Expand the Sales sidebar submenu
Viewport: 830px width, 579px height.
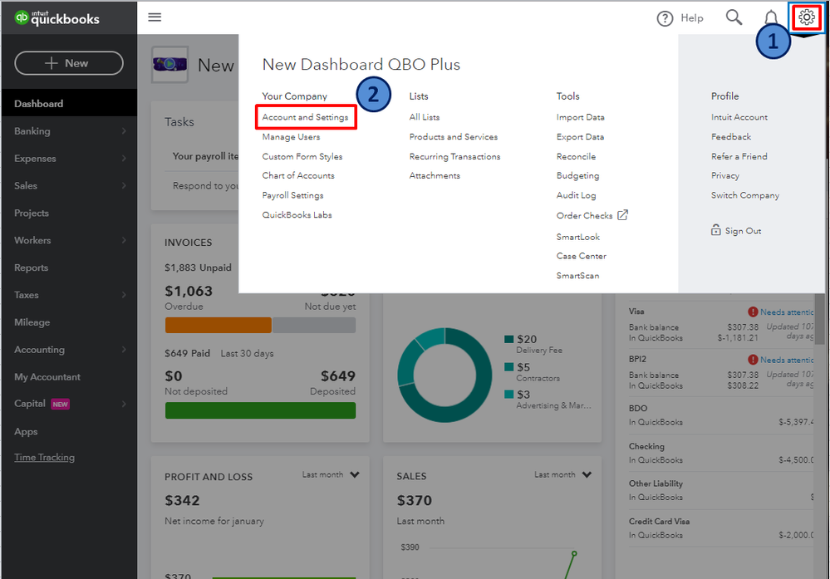pyautogui.click(x=124, y=186)
